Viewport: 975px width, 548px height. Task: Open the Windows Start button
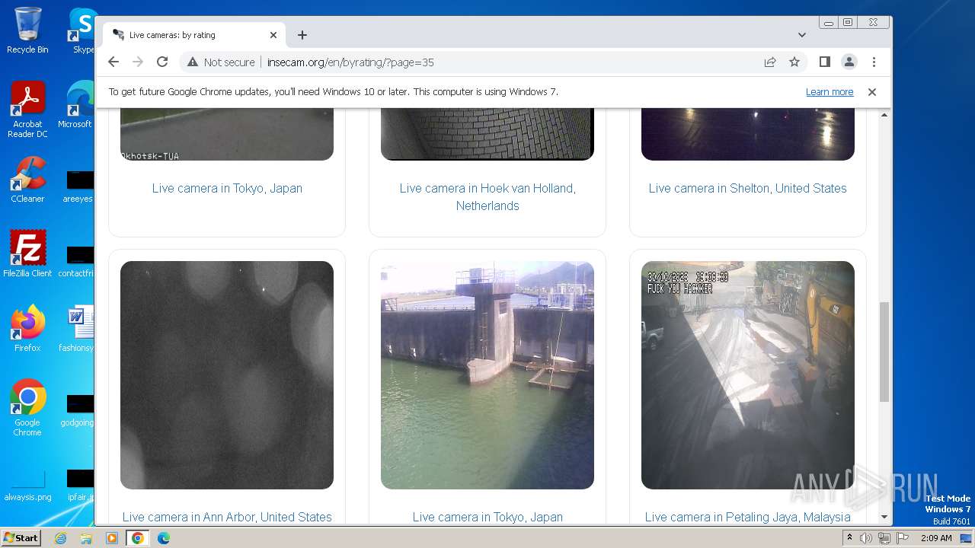pos(21,537)
